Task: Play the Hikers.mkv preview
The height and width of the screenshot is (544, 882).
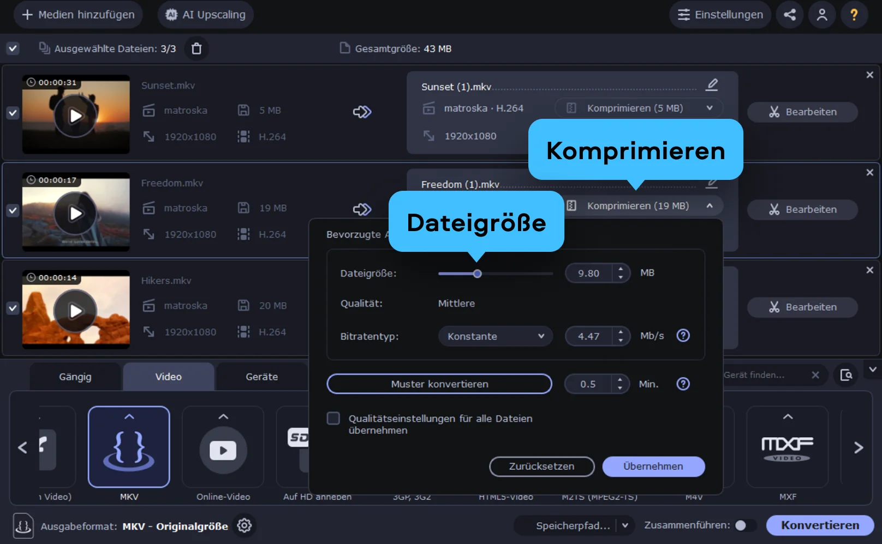Action: [76, 311]
